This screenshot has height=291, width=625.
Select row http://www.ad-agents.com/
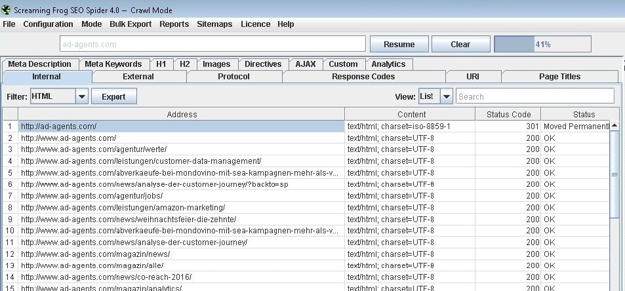coord(182,138)
